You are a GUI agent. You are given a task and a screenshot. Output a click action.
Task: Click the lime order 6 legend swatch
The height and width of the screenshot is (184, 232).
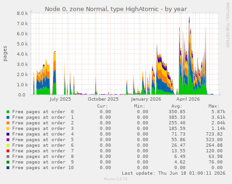pyautogui.click(x=8, y=145)
